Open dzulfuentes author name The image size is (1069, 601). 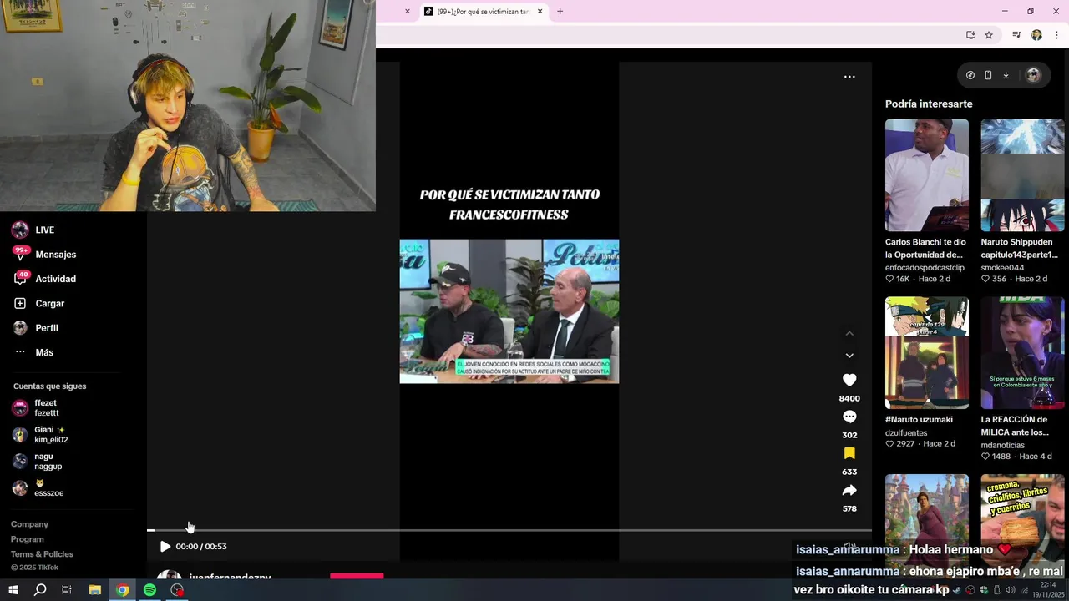pyautogui.click(x=906, y=432)
